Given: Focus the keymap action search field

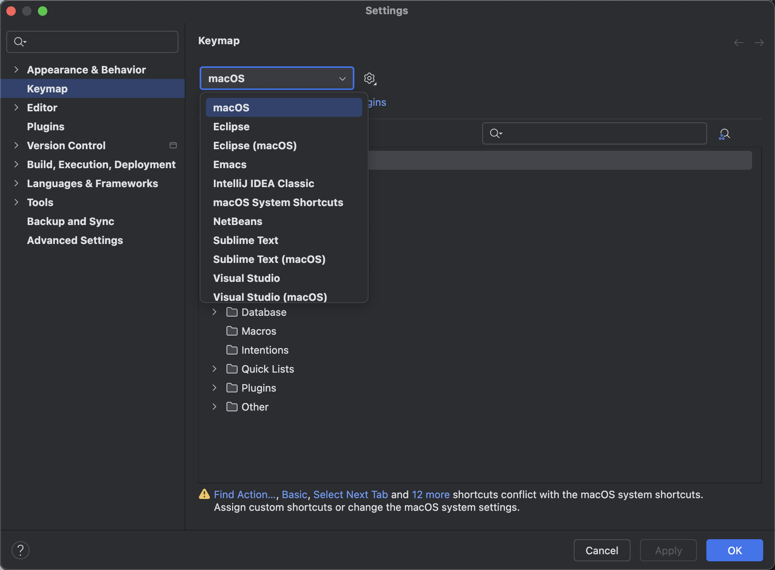Looking at the screenshot, I should pos(594,133).
